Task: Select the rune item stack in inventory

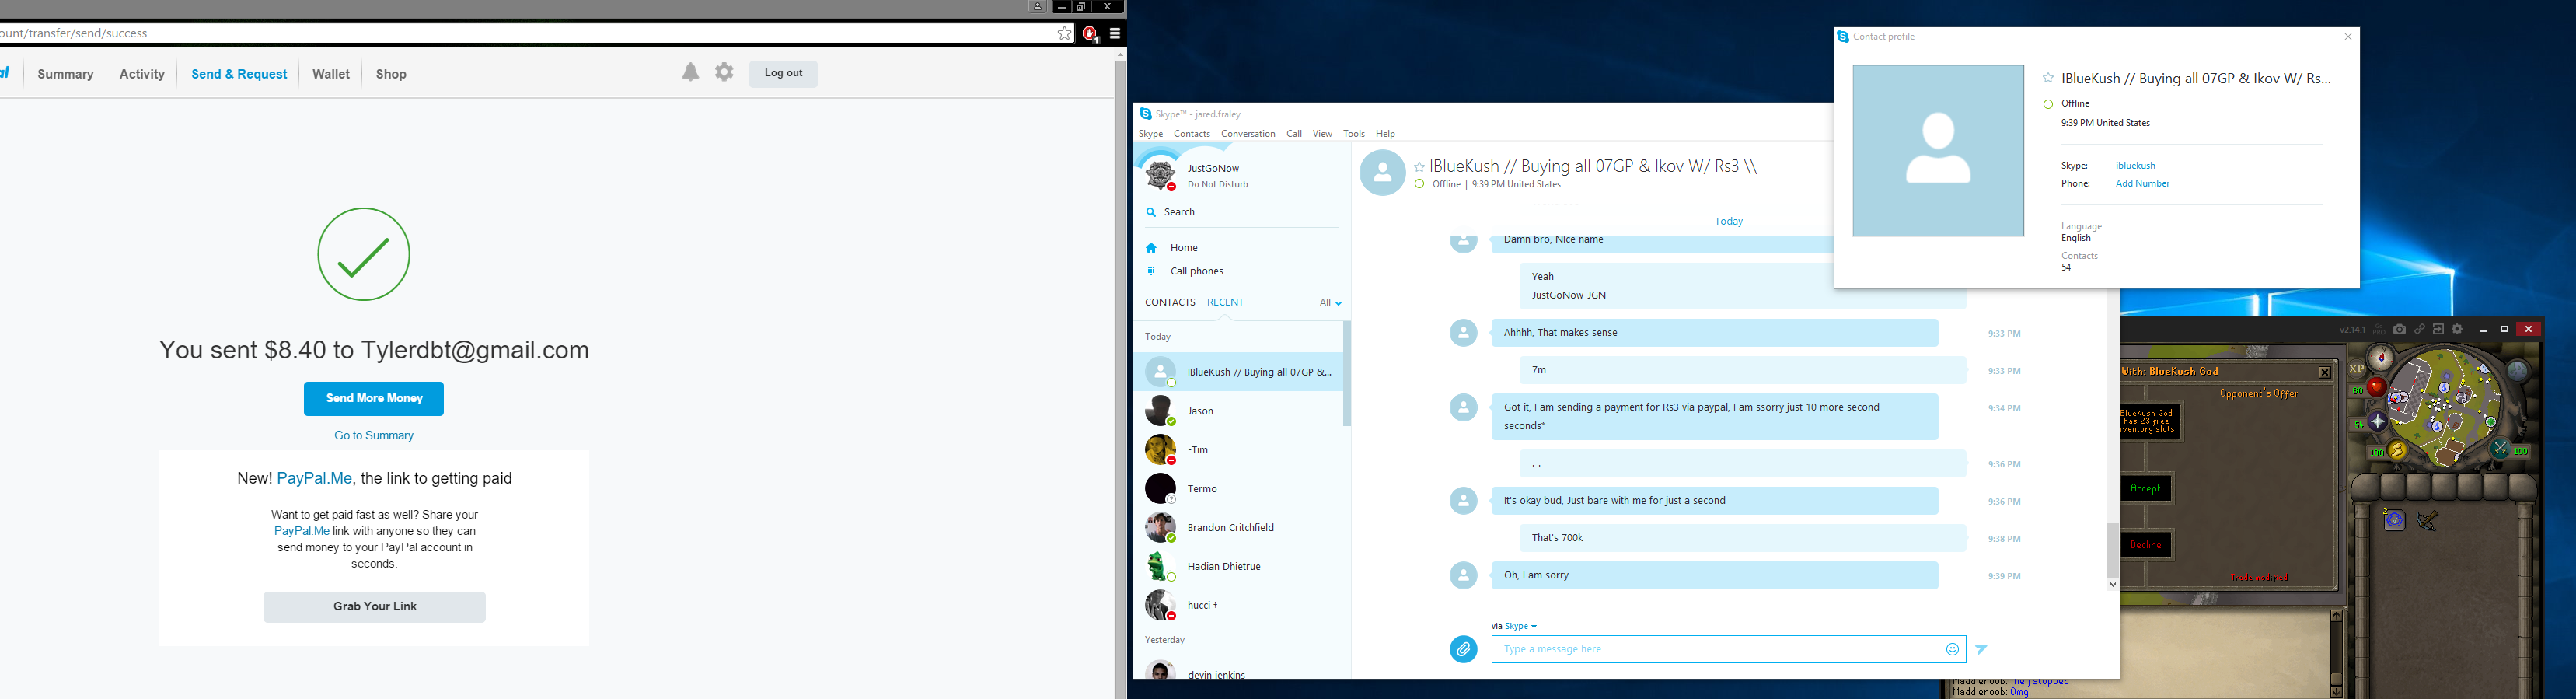Action: (x=2395, y=520)
